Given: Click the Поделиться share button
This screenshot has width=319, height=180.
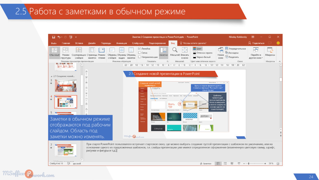Looking at the screenshot, I should pyautogui.click(x=256, y=43).
